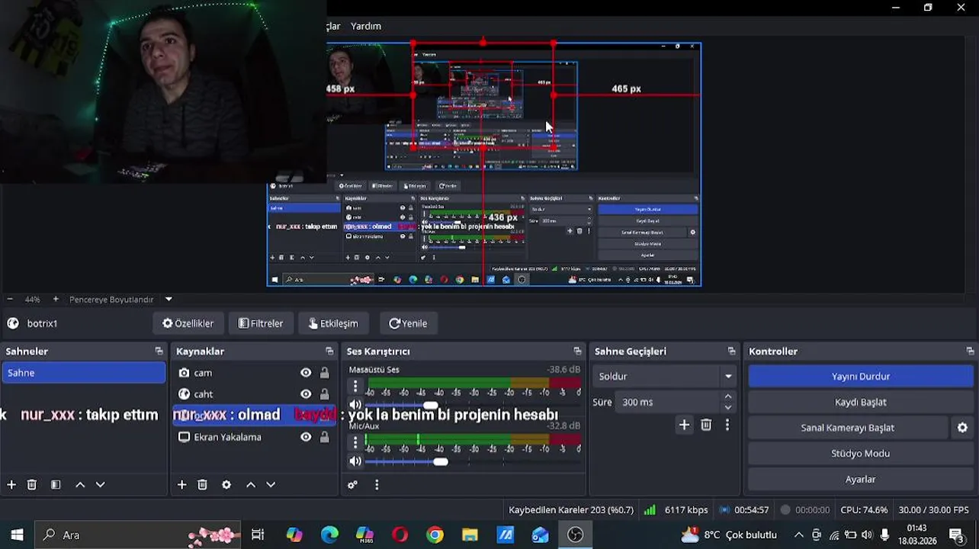The width and height of the screenshot is (979, 549).
Task: Open the Mic/Aux options three-dot menu
Action: pos(355,442)
